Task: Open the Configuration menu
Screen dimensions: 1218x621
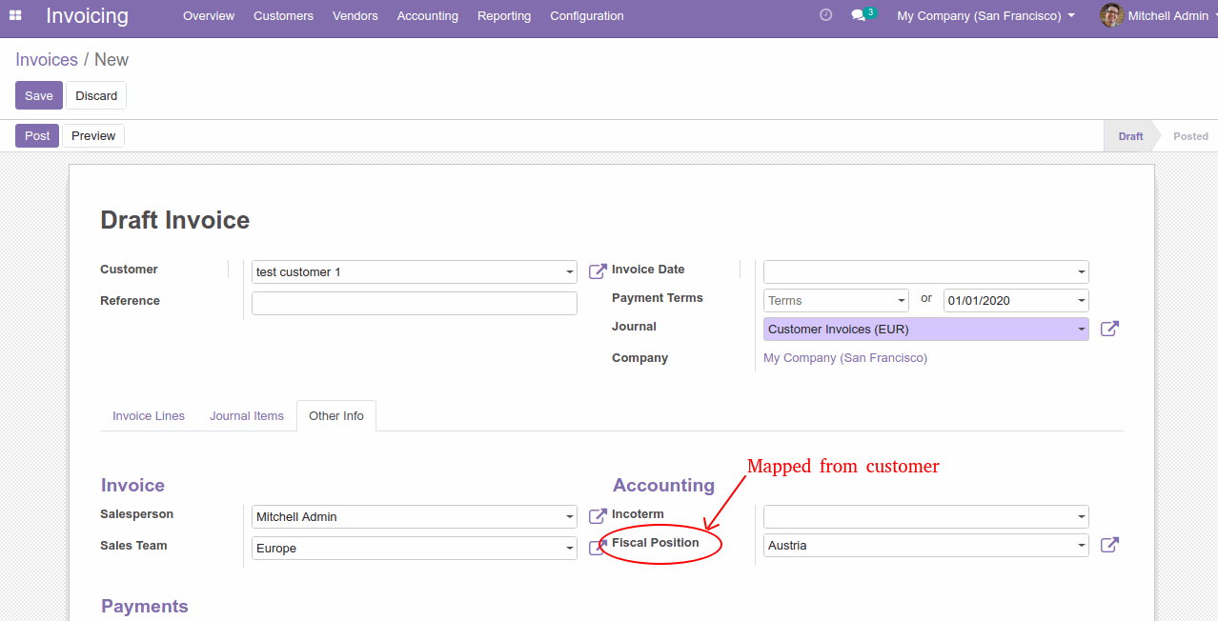Action: [587, 16]
